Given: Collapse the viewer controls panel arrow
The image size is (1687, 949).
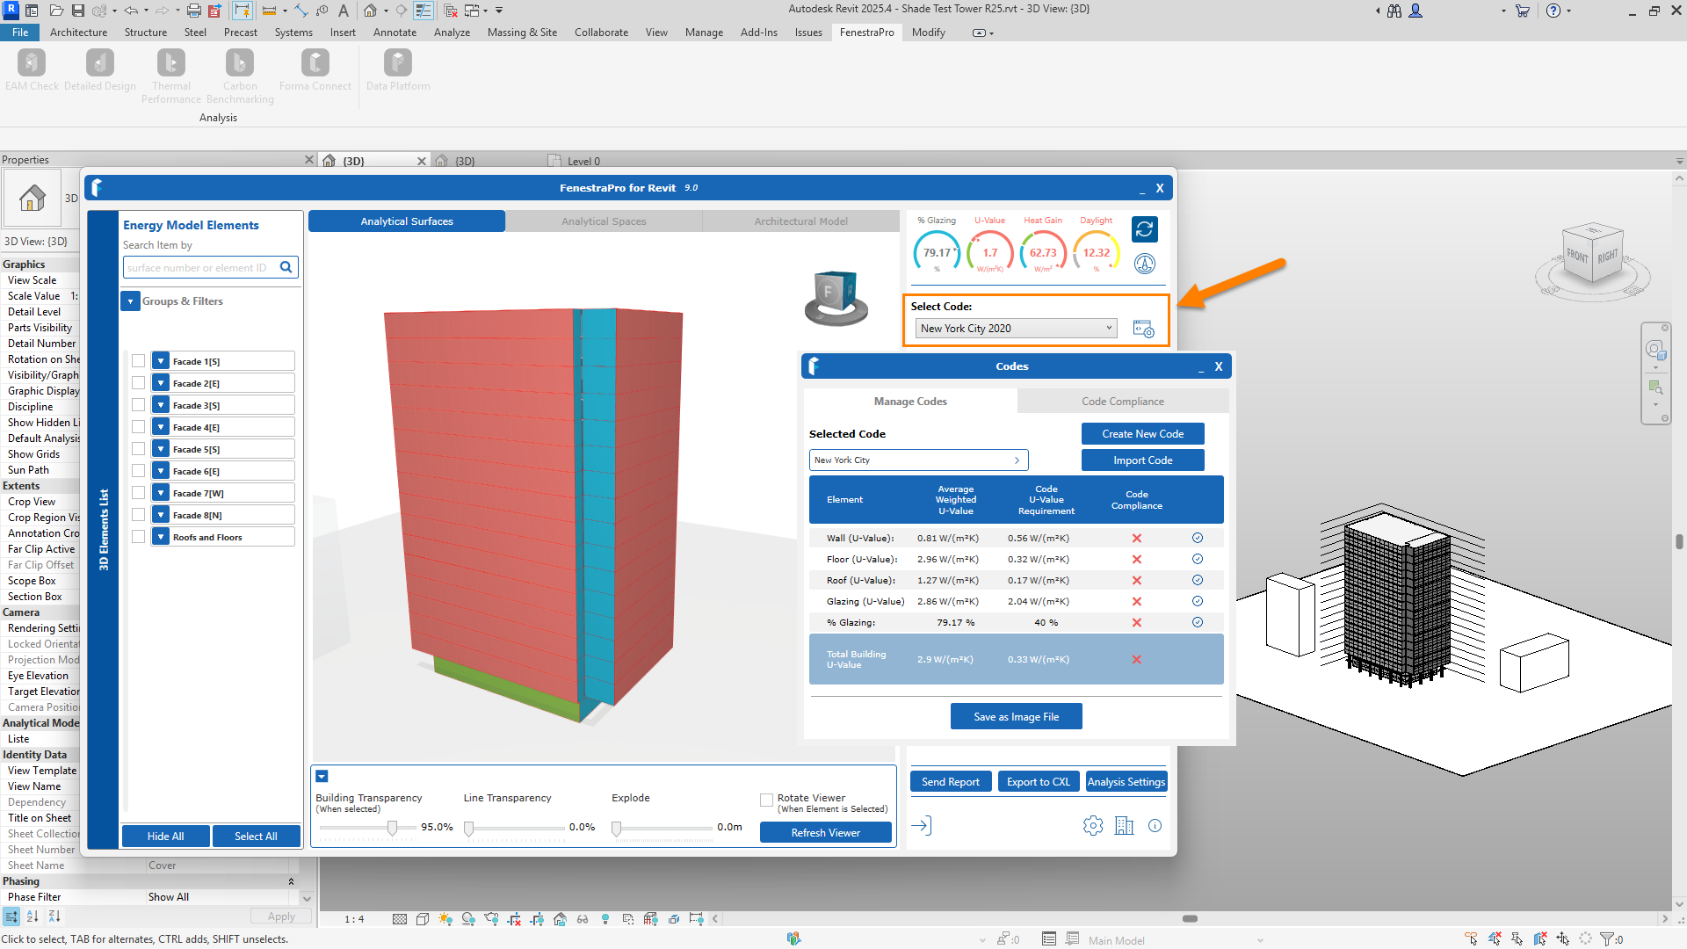Looking at the screenshot, I should 322,777.
